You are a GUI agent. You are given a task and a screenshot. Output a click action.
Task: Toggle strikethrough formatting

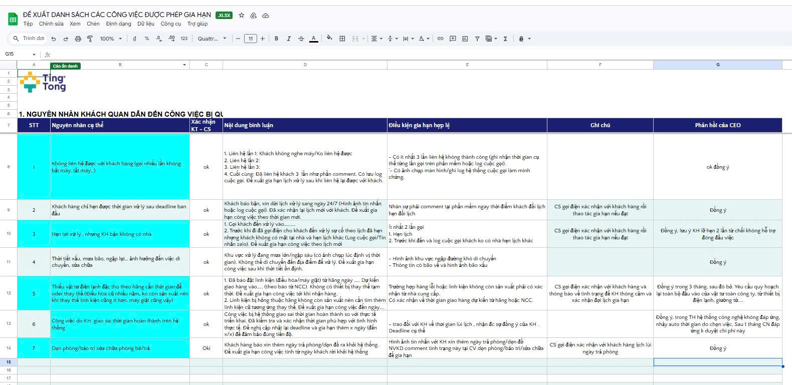click(x=301, y=39)
